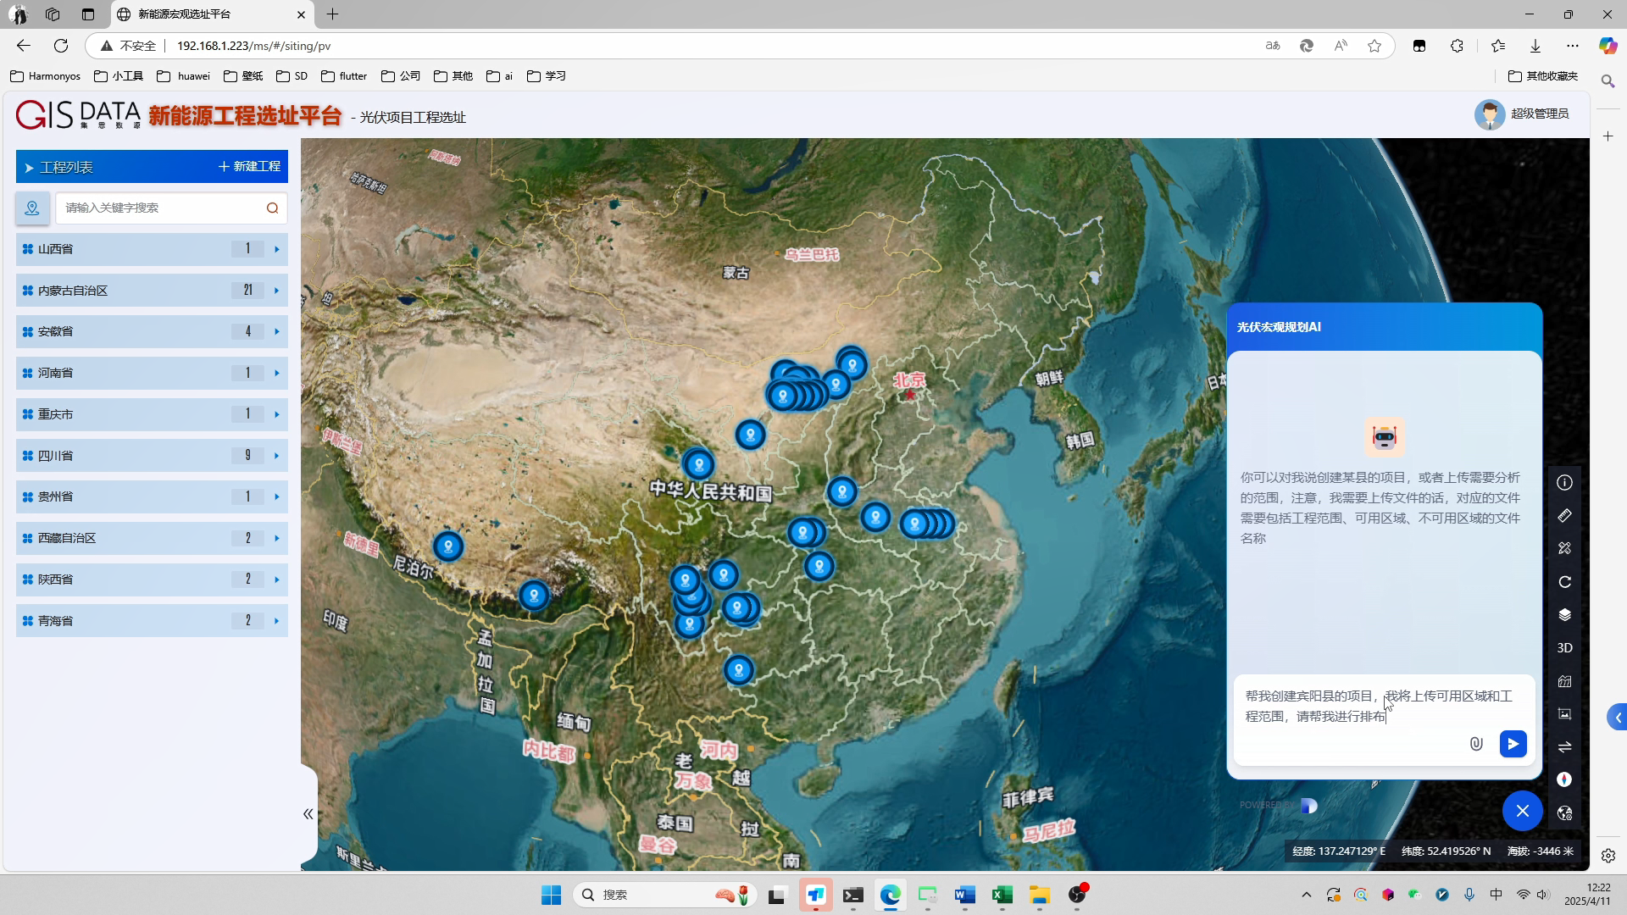This screenshot has height=915, width=1627.
Task: Open the map layers icon
Action: point(1564,615)
